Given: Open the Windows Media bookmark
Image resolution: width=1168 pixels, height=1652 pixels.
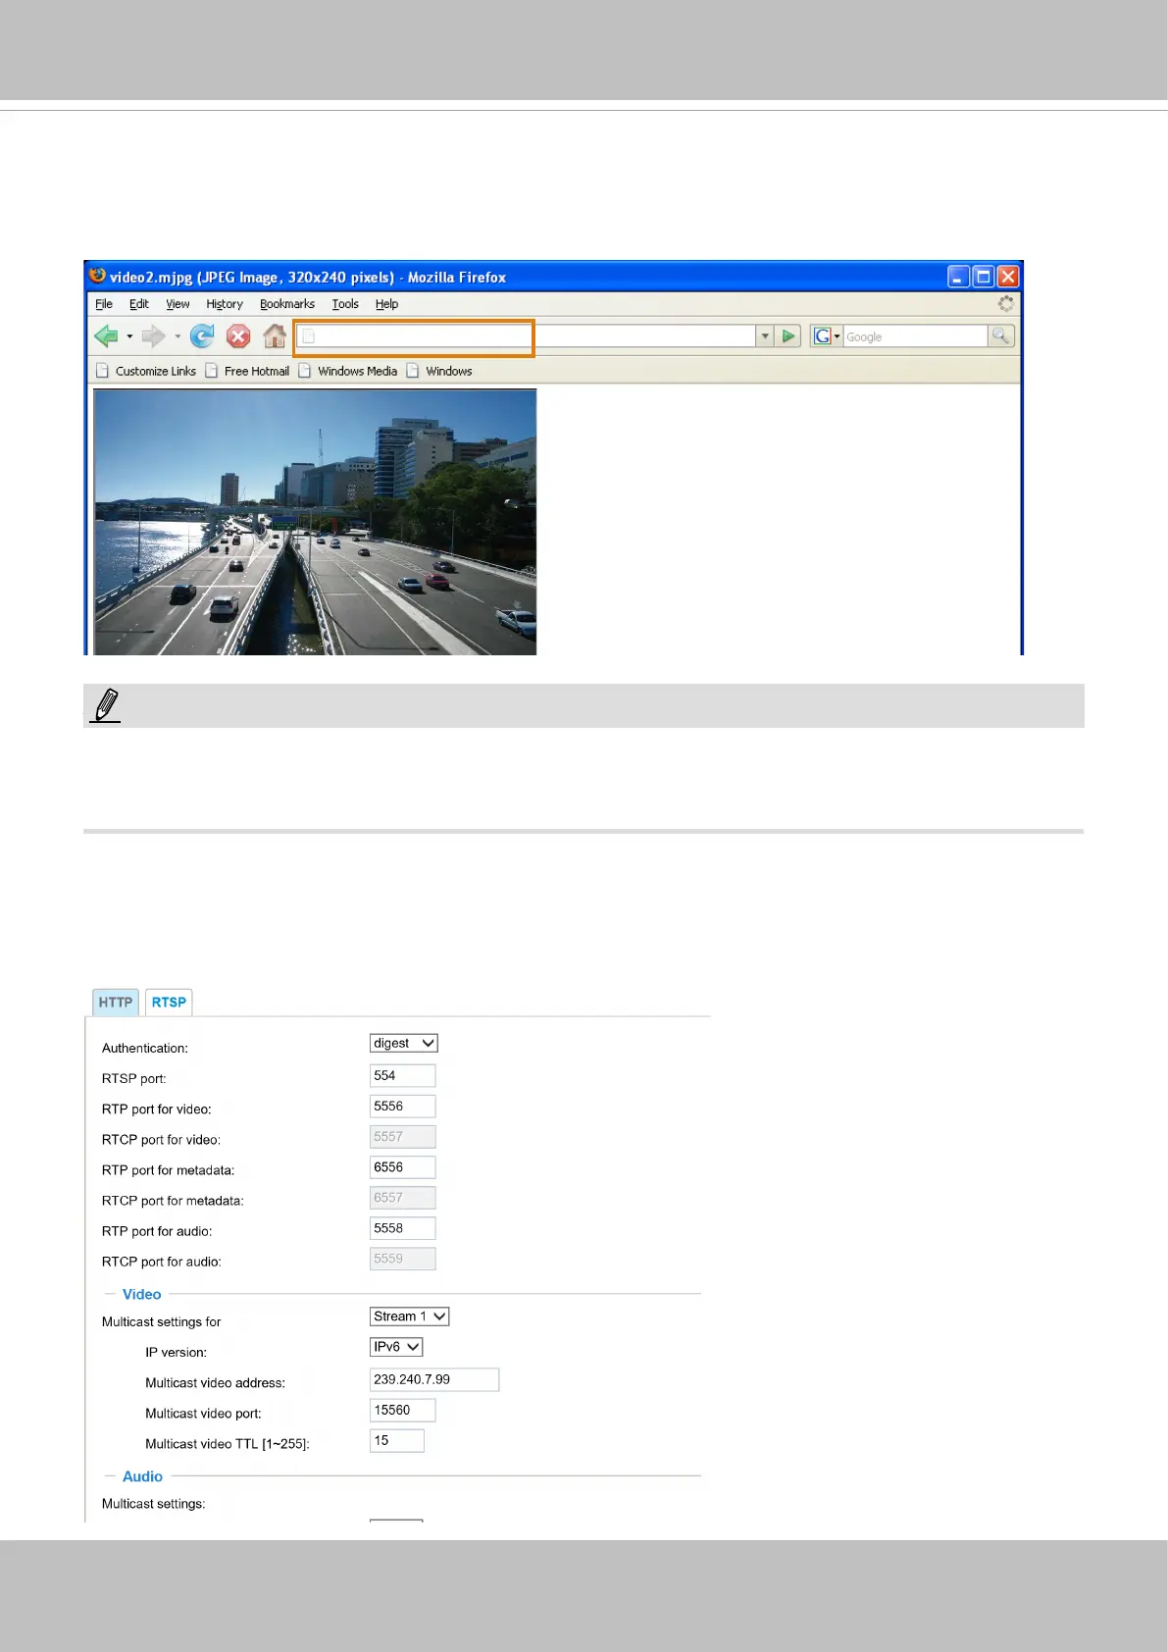Looking at the screenshot, I should tap(348, 371).
